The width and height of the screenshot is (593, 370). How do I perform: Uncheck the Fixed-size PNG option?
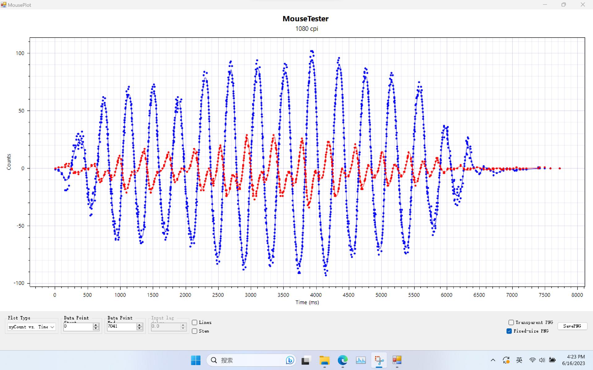[x=509, y=331]
